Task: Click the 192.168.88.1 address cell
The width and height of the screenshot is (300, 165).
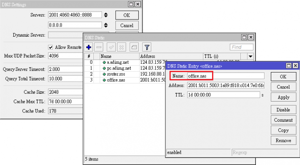Action: (152, 74)
